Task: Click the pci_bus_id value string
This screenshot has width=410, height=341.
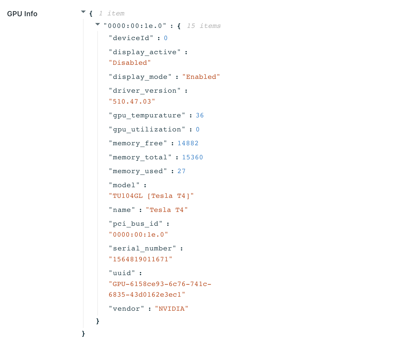Action: pyautogui.click(x=138, y=235)
